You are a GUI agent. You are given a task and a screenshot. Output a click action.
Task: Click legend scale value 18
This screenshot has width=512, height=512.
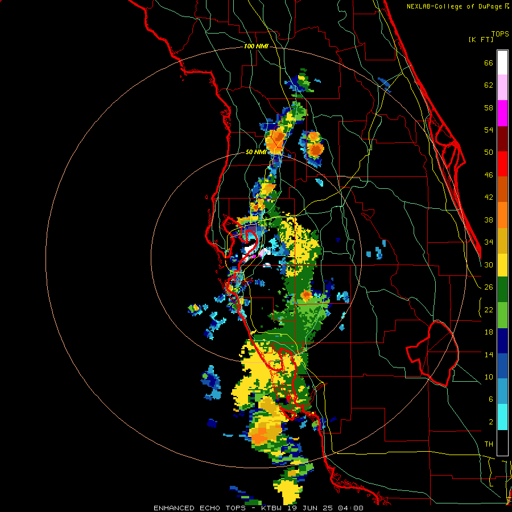click(489, 332)
